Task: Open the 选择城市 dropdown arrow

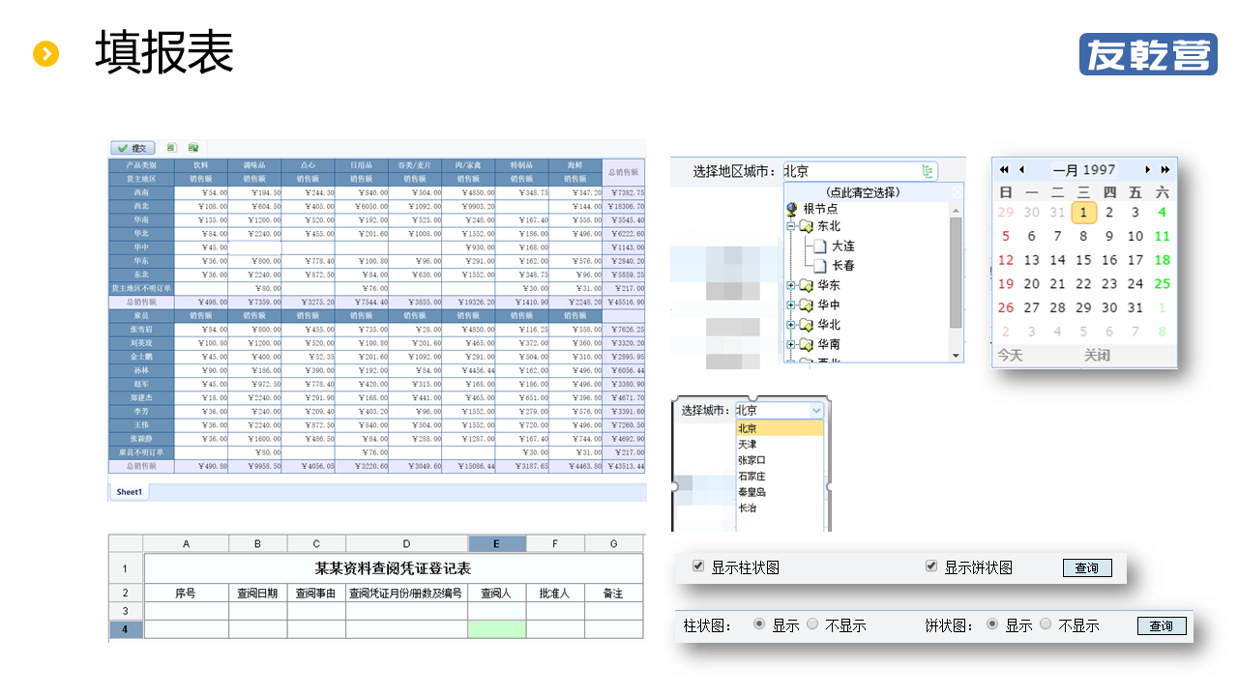Action: (x=816, y=411)
